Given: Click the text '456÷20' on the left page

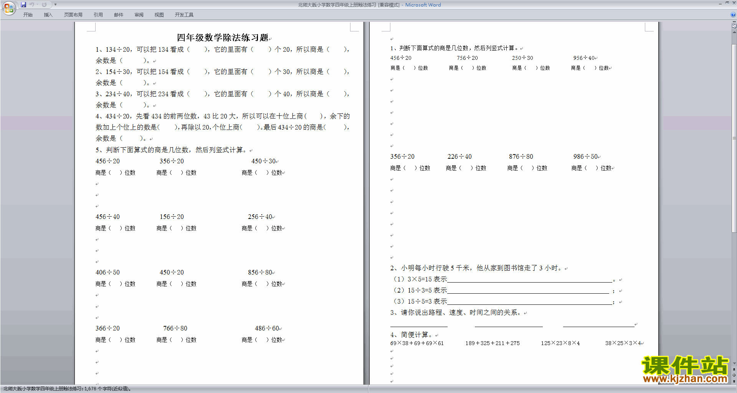Looking at the screenshot, I should click(x=107, y=161).
